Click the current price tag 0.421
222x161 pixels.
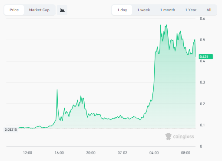click(x=206, y=57)
